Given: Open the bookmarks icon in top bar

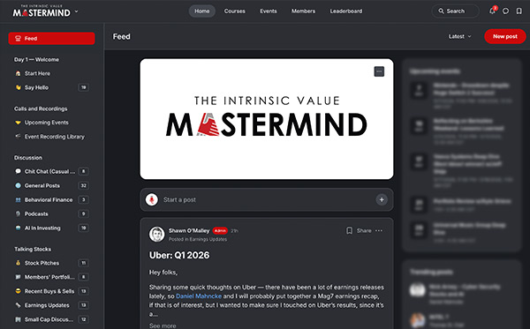Looking at the screenshot, I should [x=519, y=11].
